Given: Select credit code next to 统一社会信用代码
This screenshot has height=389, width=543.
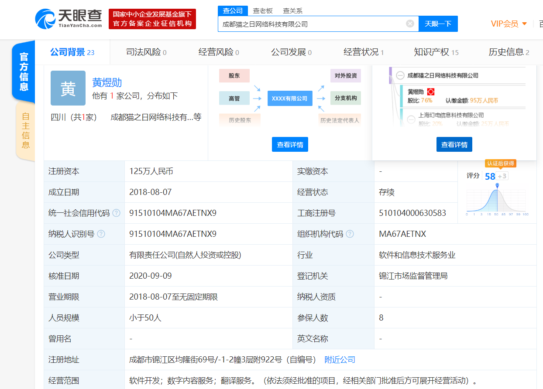Looking at the screenshot, I should [173, 213].
